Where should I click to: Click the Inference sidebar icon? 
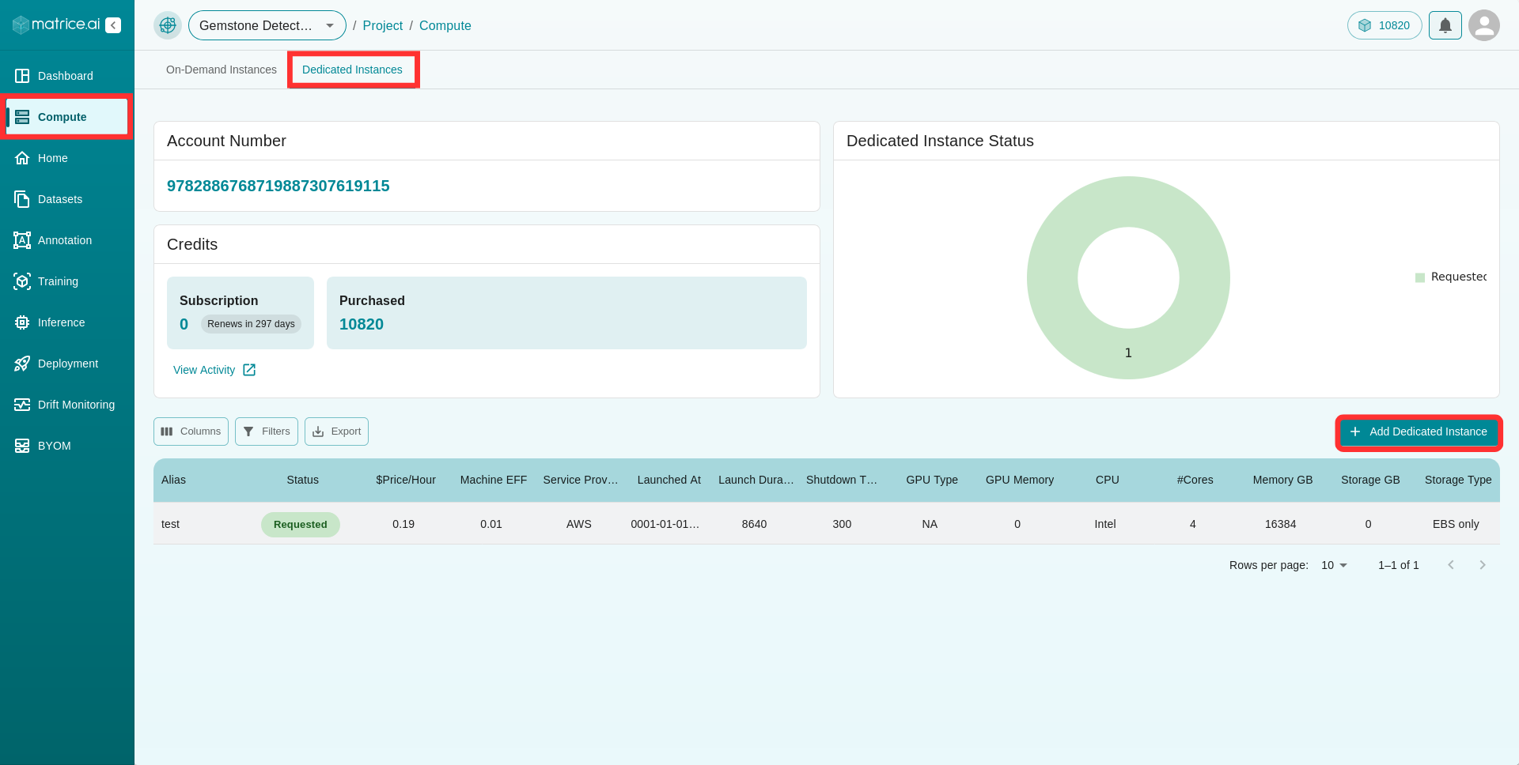[x=22, y=322]
